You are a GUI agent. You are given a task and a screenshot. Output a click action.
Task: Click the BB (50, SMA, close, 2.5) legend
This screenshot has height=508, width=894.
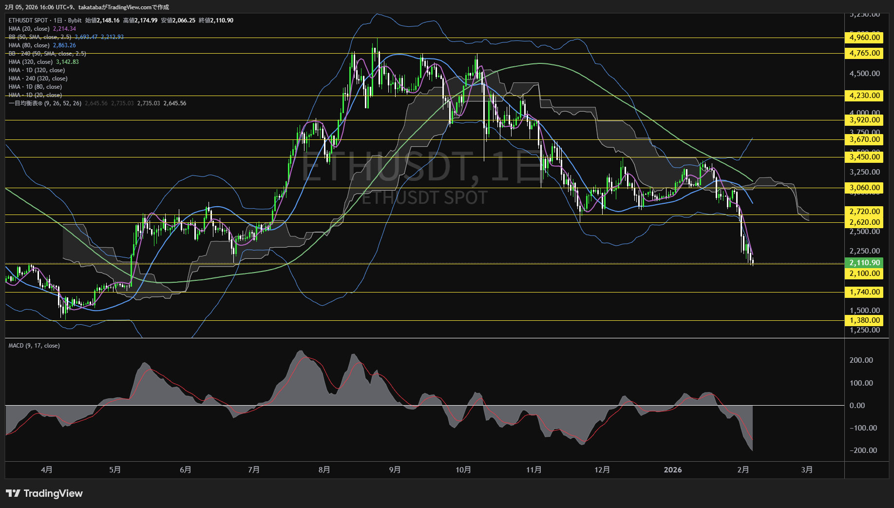(40, 37)
